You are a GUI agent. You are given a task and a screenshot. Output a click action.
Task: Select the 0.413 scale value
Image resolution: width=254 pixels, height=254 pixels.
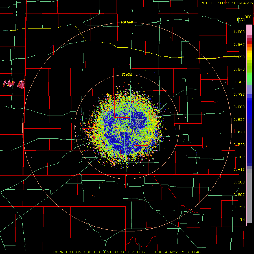pyautogui.click(x=239, y=170)
